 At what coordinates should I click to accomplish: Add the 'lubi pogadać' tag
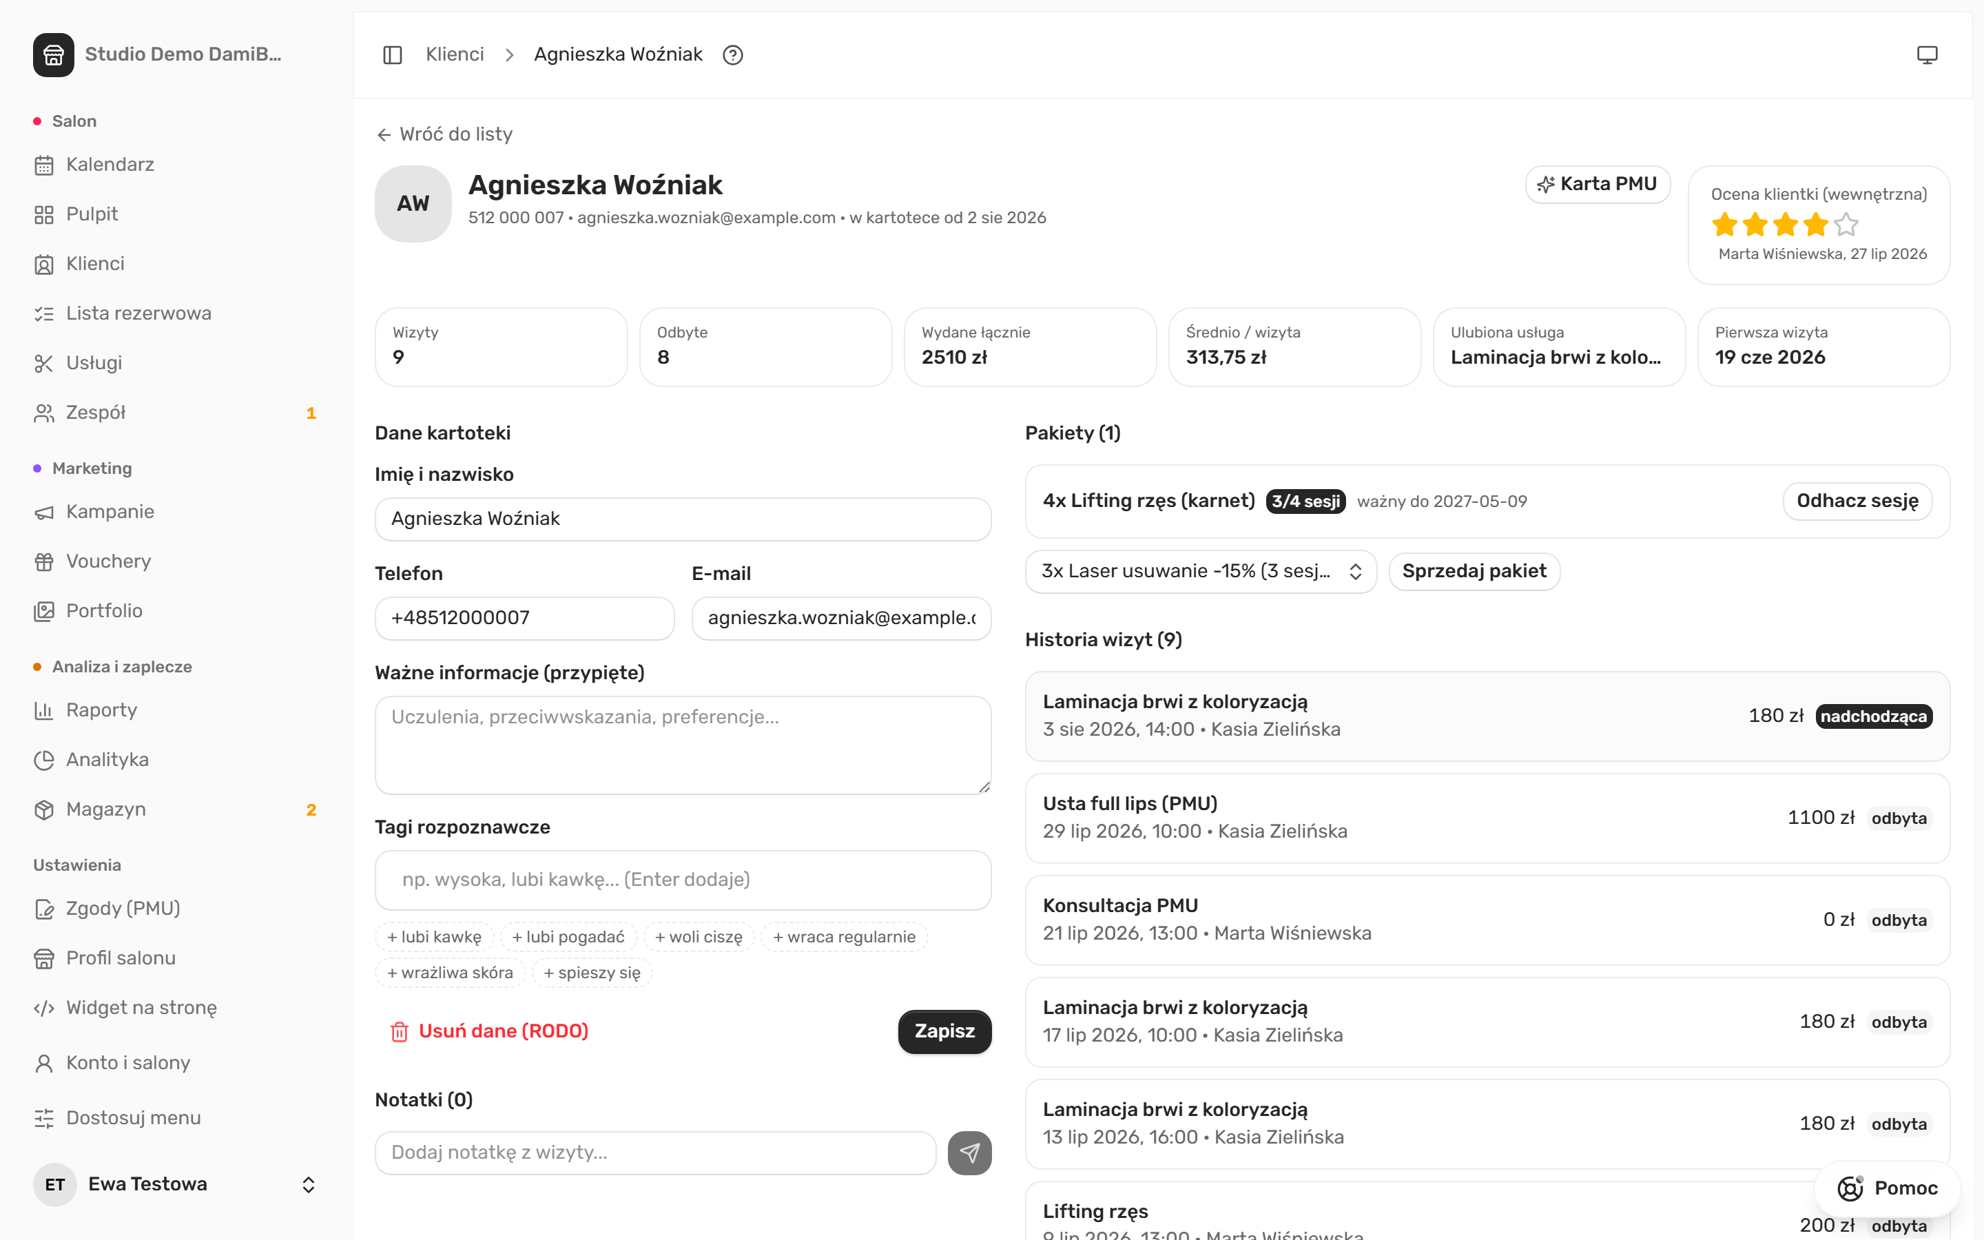[568, 937]
